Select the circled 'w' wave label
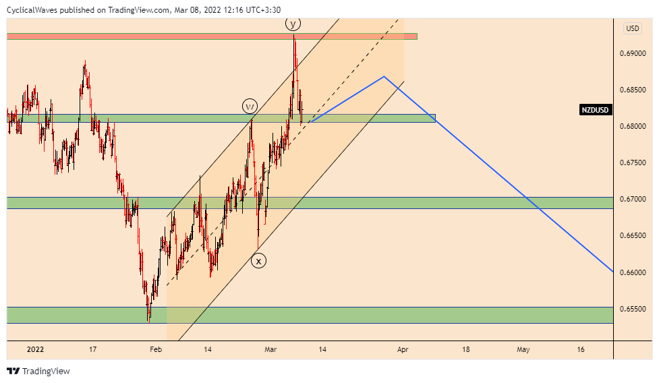The height and width of the screenshot is (383, 659). (x=250, y=107)
